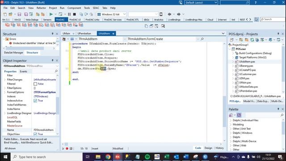Switch to DataSet Manager tab
286x161 pixels.
tap(14, 53)
